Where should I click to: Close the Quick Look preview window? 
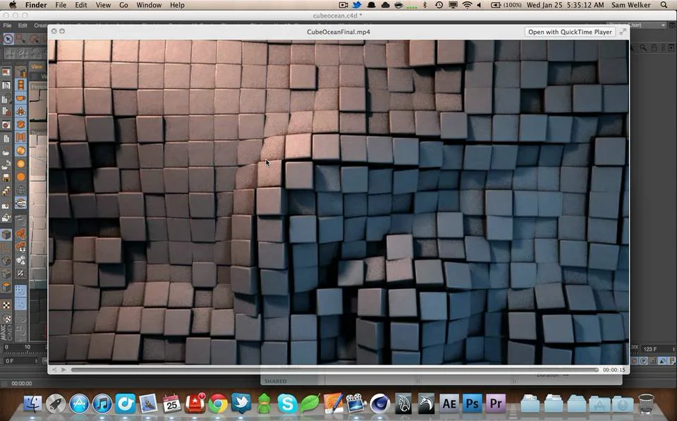[54, 31]
